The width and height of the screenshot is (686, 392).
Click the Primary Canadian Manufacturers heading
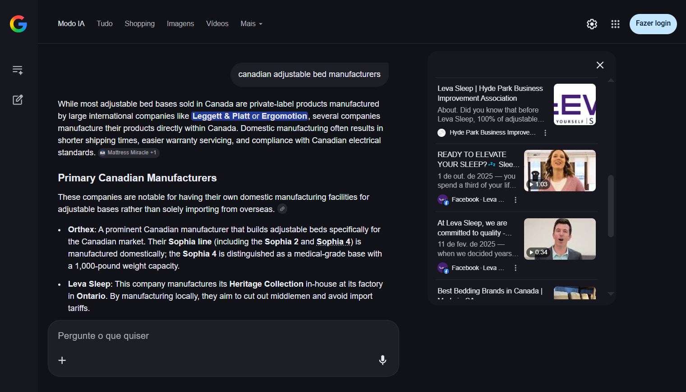point(137,178)
